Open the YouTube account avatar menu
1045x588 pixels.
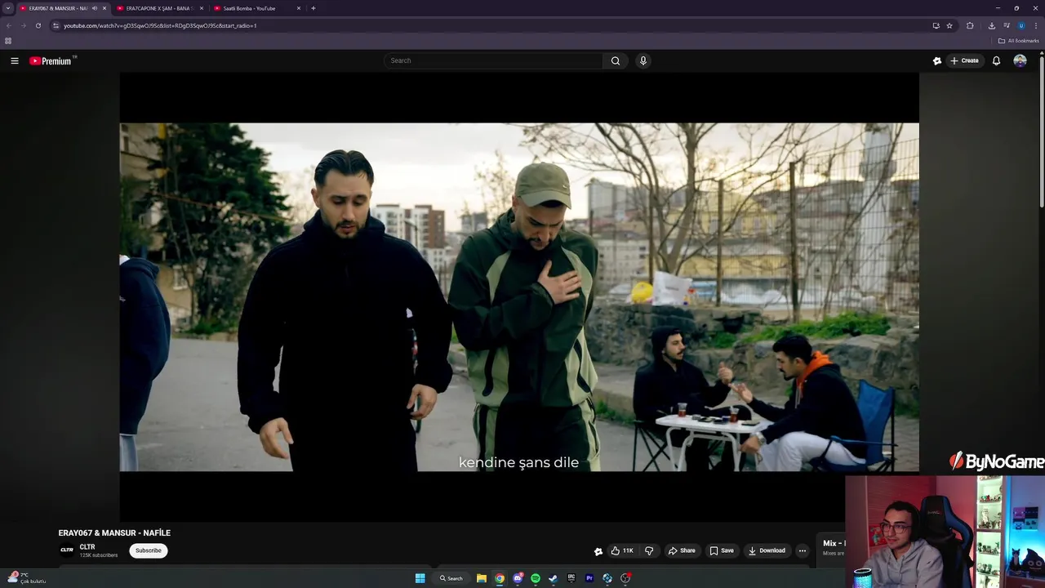(1020, 60)
